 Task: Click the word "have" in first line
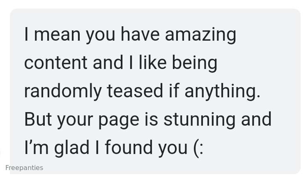tap(140, 34)
